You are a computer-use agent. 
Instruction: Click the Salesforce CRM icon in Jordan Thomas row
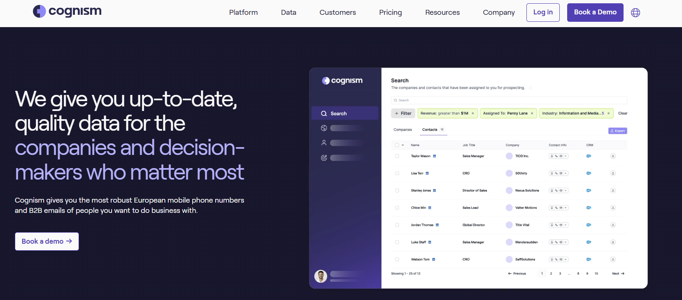(x=589, y=225)
